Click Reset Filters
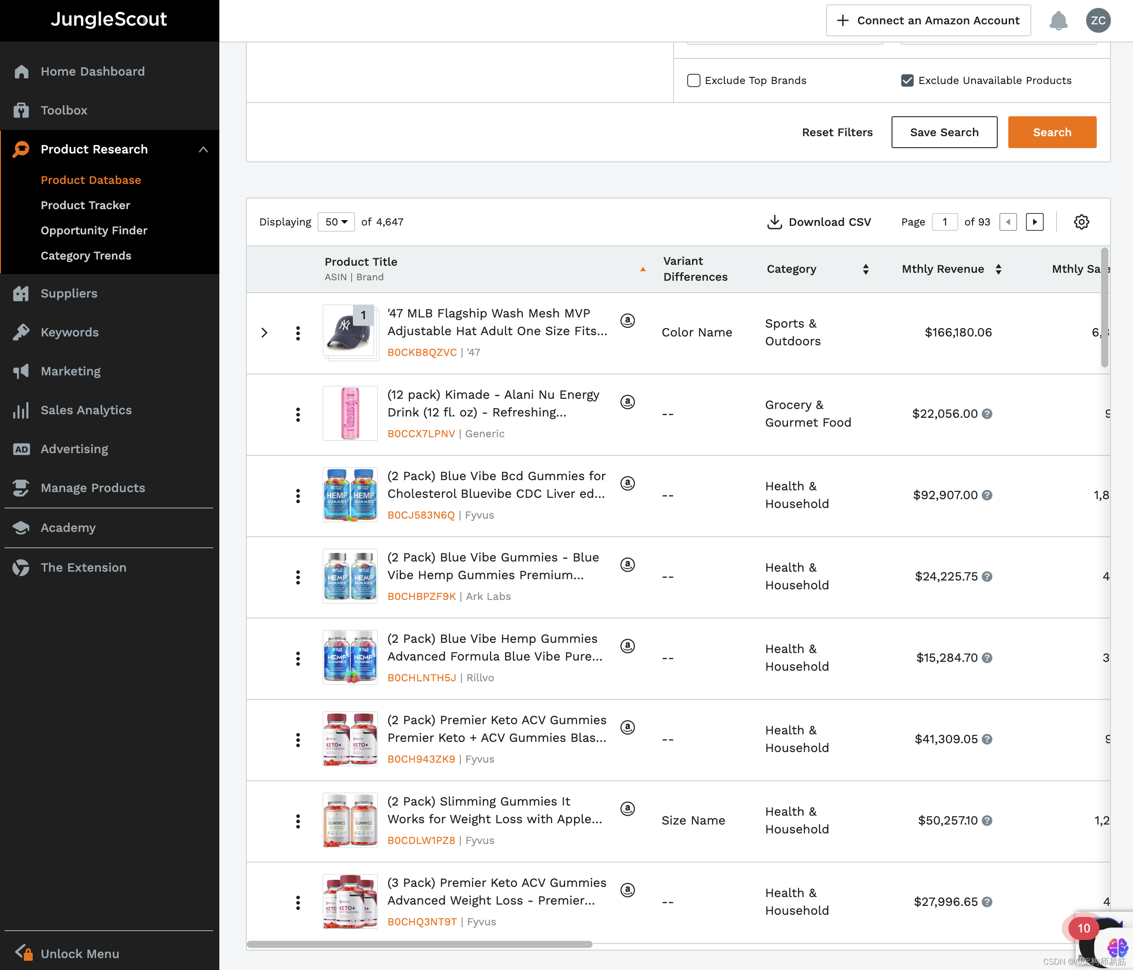 [x=837, y=132]
